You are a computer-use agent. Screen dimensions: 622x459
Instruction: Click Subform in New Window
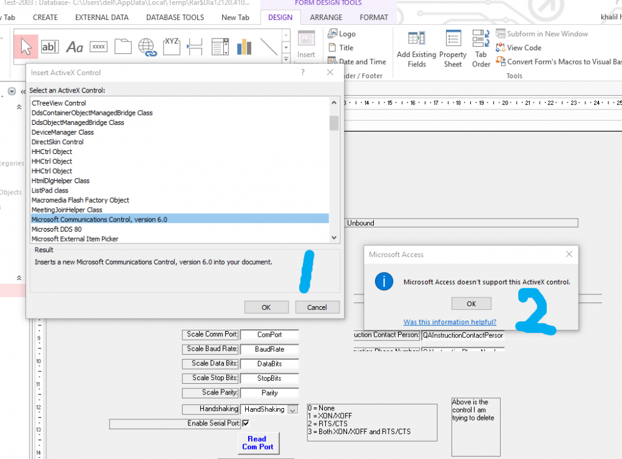click(x=542, y=34)
